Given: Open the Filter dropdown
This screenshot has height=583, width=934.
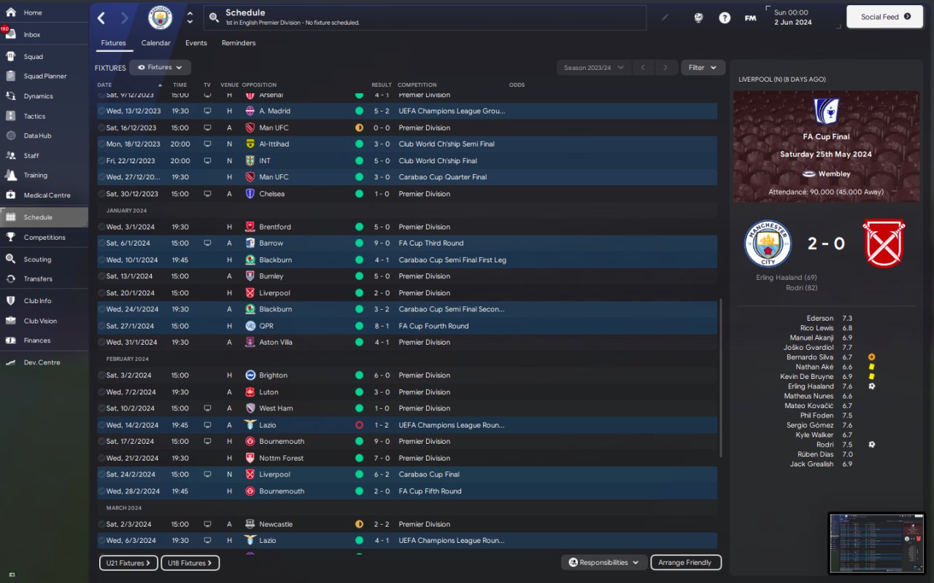Looking at the screenshot, I should pyautogui.click(x=703, y=67).
